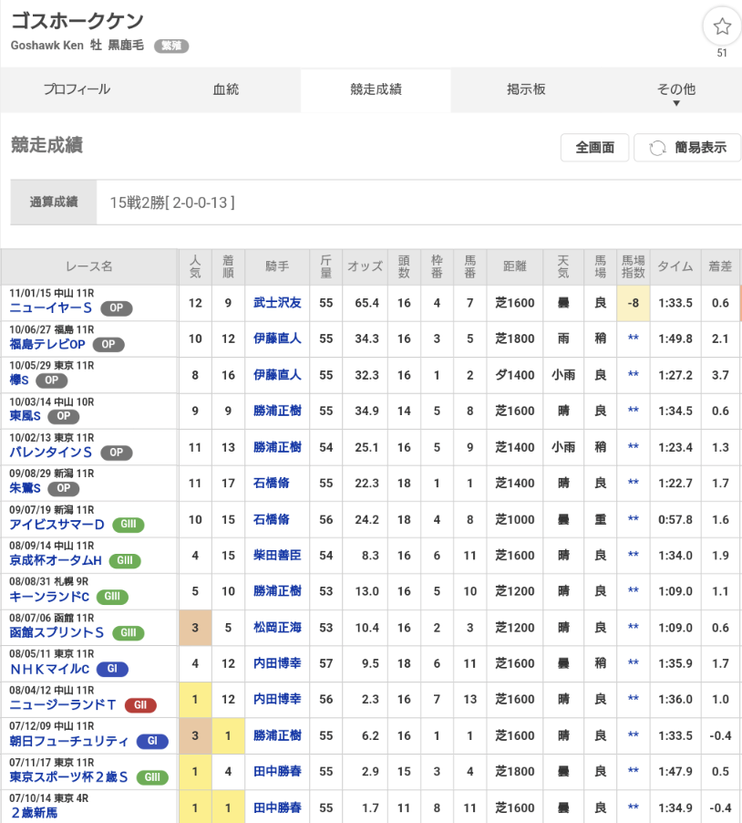Click the 繁殖 status badge
This screenshot has height=823, width=742.
coord(170,46)
